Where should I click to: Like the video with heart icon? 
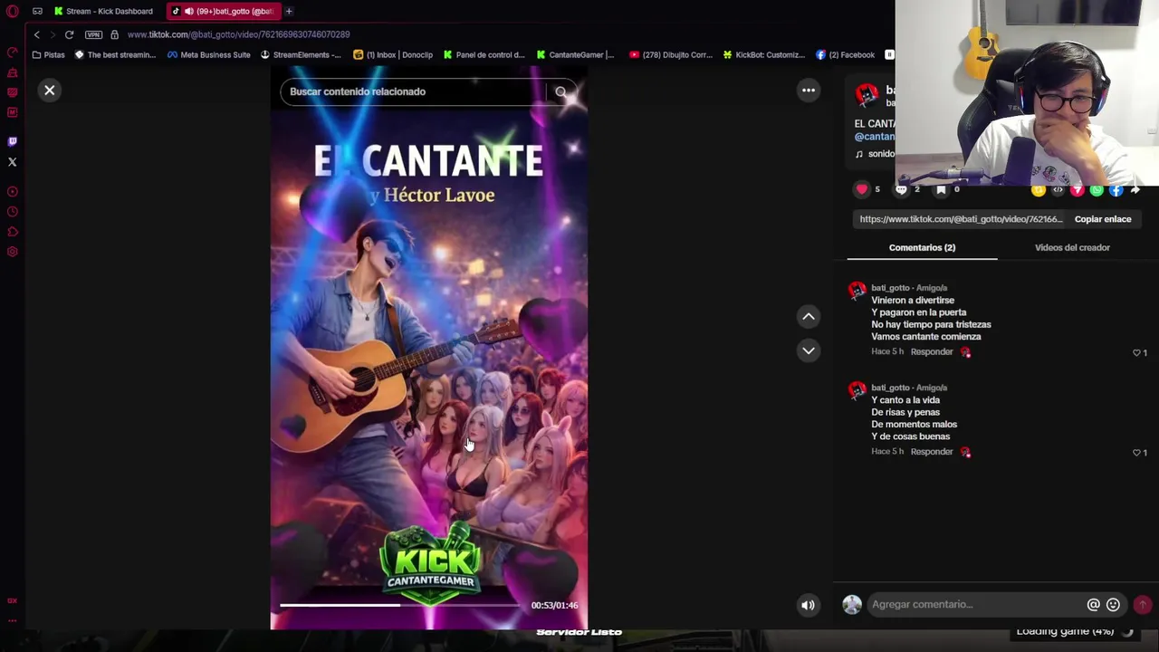(x=861, y=189)
